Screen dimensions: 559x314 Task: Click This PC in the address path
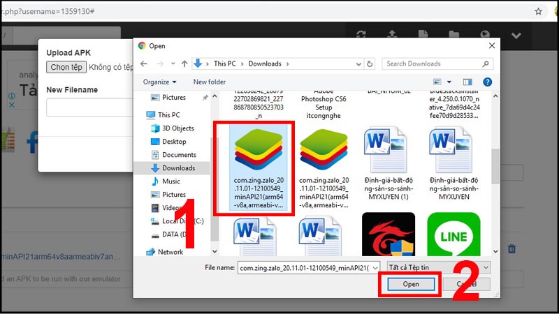point(224,63)
